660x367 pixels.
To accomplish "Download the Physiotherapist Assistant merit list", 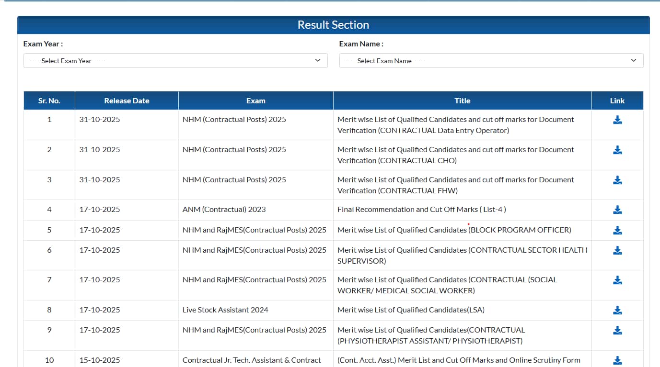I will (617, 330).
